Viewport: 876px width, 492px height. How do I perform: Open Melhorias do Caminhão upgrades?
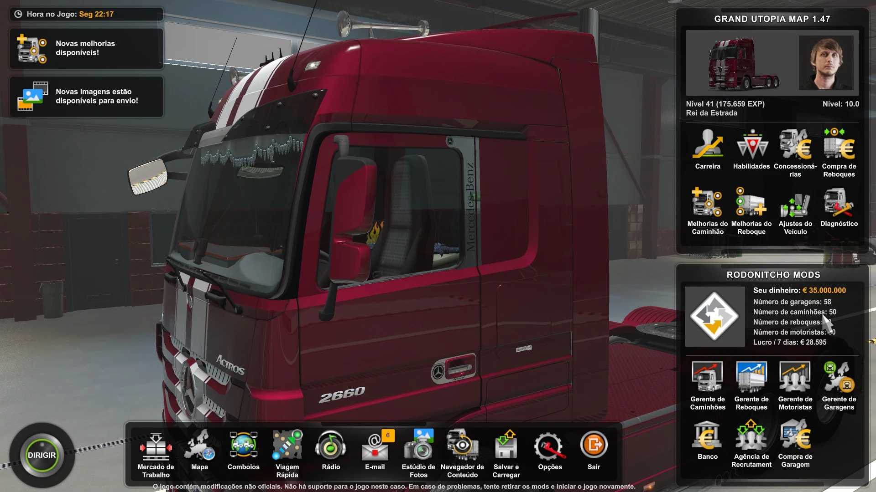707,203
